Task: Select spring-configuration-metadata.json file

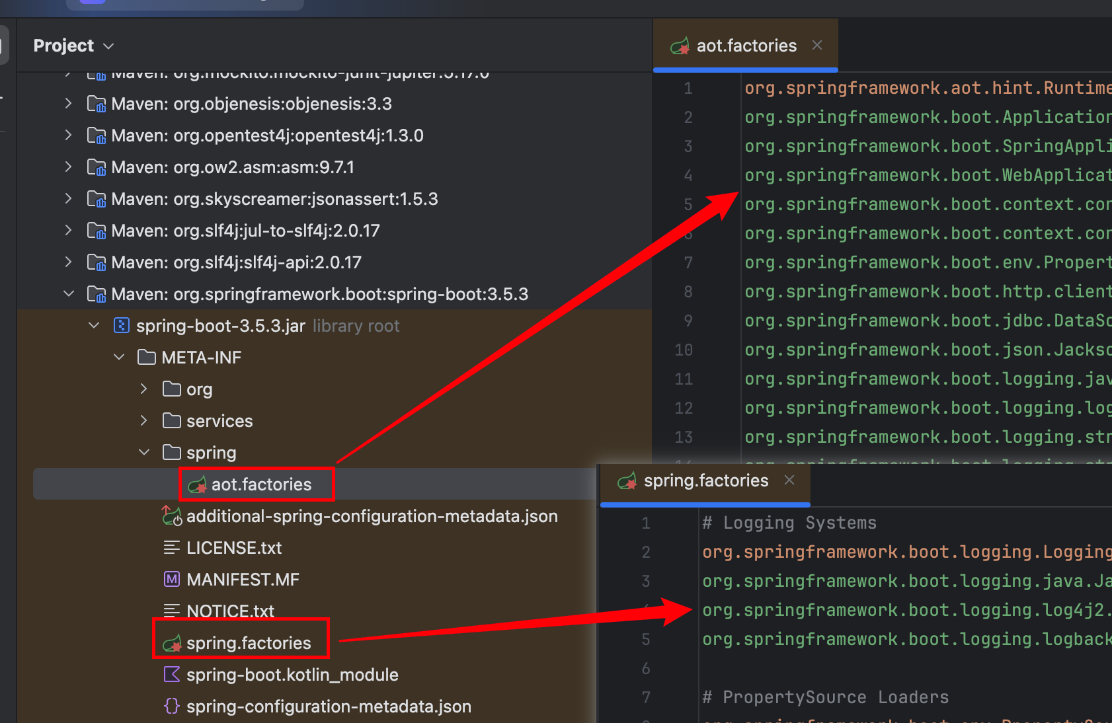Action: coord(329,706)
